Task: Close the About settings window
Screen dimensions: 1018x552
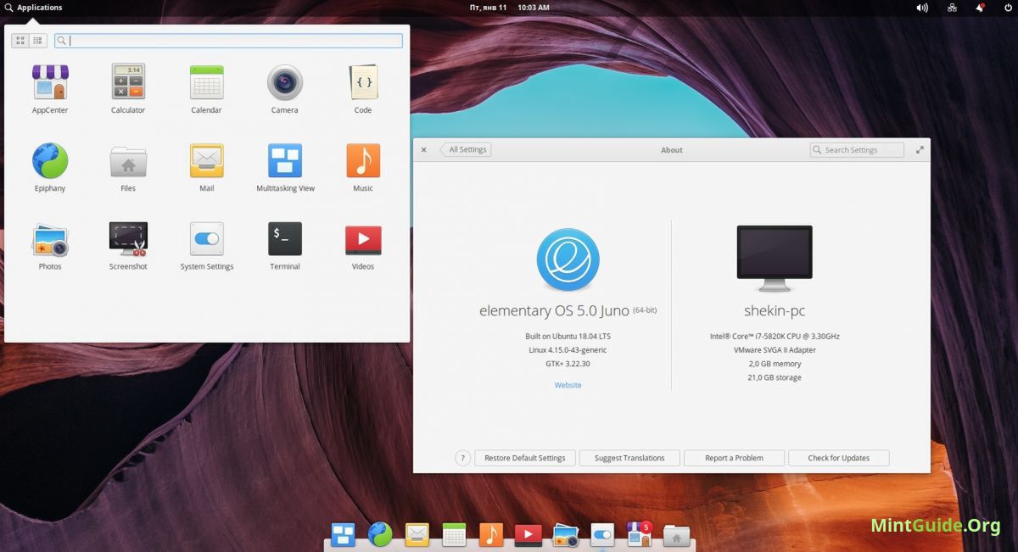Action: [x=424, y=150]
